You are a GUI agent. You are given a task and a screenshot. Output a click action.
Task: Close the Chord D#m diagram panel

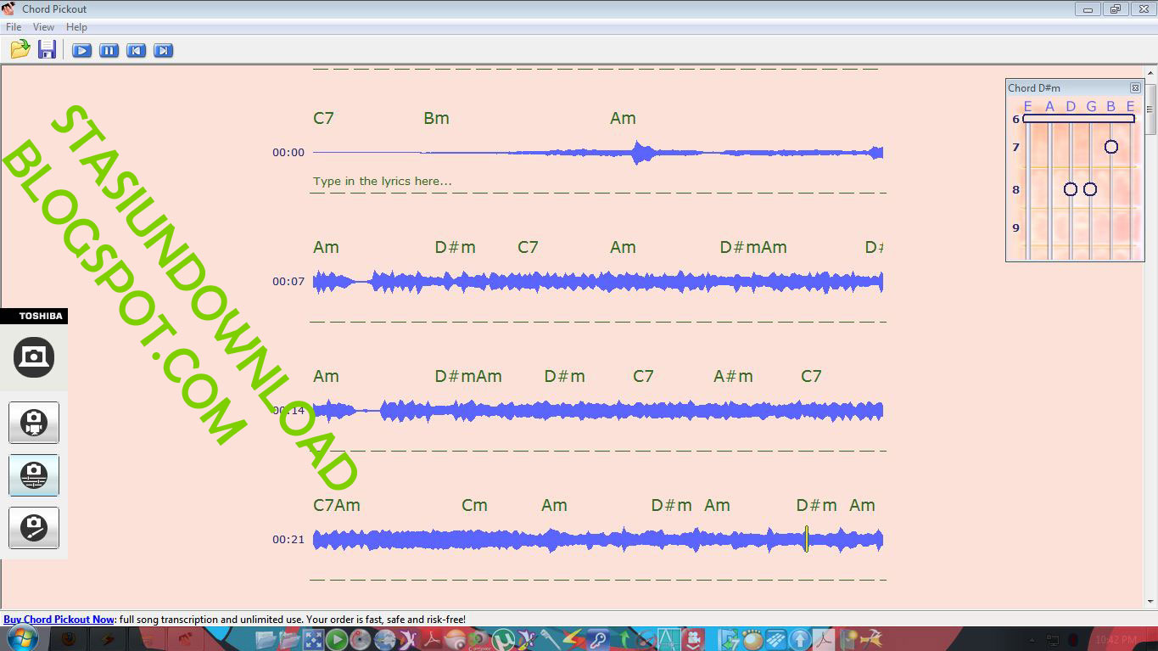pyautogui.click(x=1135, y=87)
